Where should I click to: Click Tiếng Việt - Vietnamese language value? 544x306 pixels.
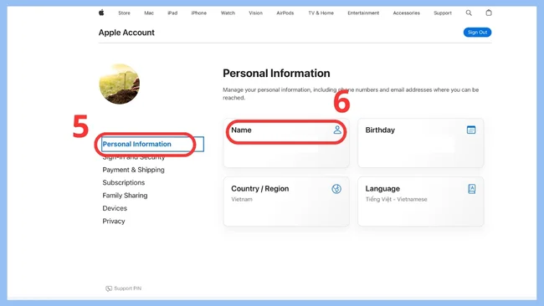point(396,199)
